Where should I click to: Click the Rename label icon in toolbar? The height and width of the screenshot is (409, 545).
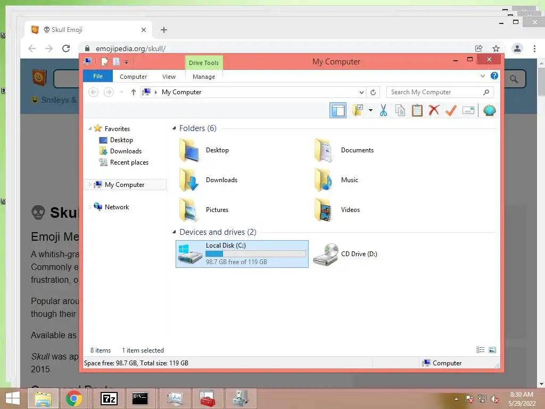(468, 111)
